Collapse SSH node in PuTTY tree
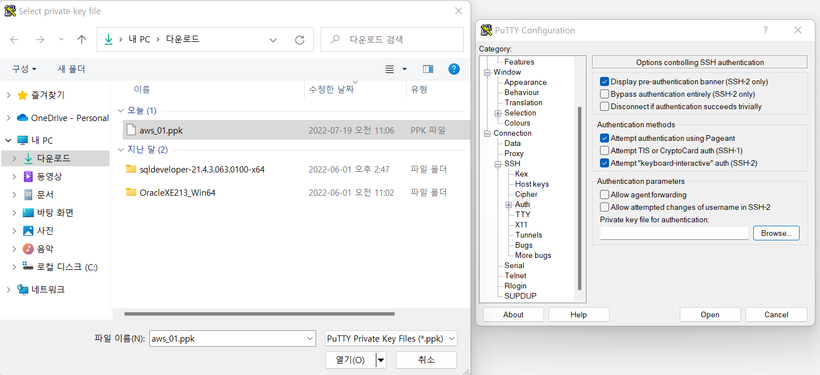820x375 pixels. [x=498, y=164]
